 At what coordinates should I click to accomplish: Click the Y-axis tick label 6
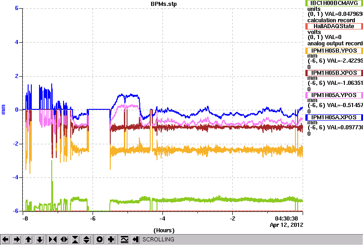click(x=17, y=8)
